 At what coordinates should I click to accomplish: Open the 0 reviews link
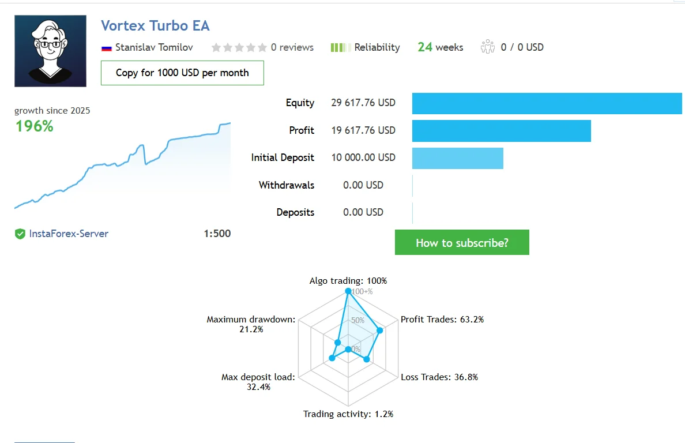(292, 47)
